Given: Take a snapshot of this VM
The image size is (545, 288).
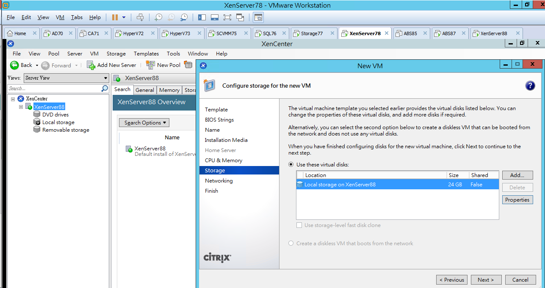Looking at the screenshot, I should pos(158,17).
